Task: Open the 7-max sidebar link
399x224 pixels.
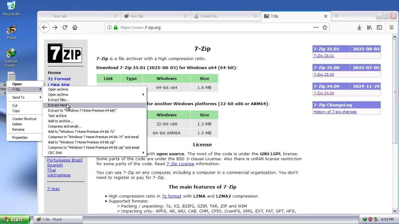Action: click(x=53, y=189)
